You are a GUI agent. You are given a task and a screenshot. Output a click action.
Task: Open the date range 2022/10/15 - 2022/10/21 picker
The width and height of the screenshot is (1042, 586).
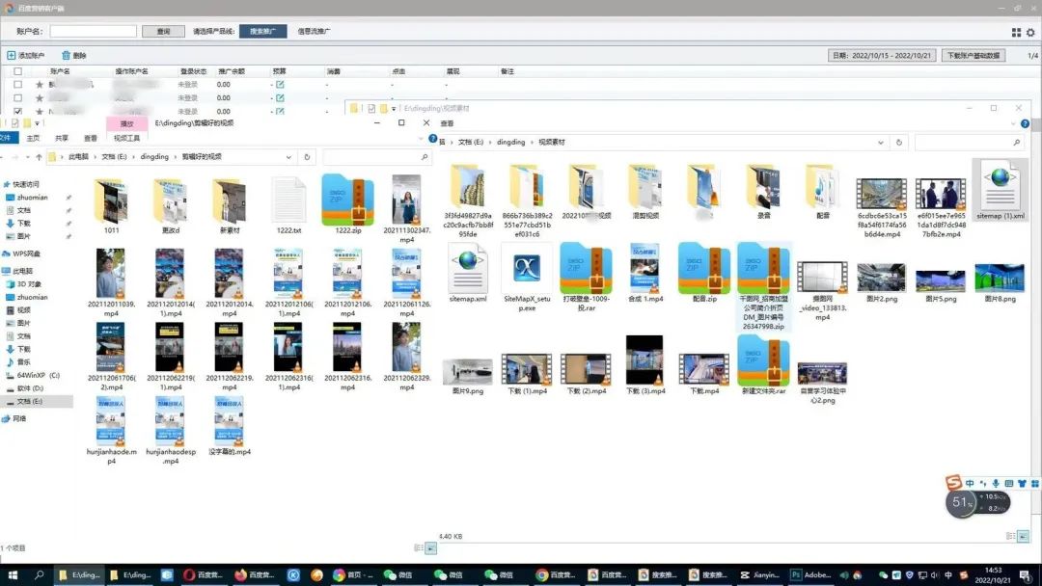click(x=882, y=55)
